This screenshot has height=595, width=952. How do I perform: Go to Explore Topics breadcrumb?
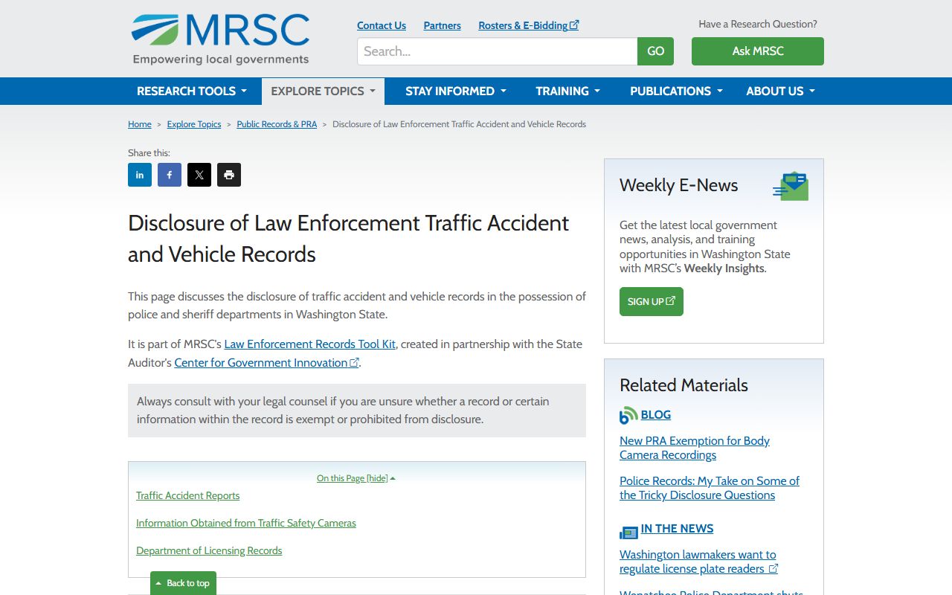194,124
